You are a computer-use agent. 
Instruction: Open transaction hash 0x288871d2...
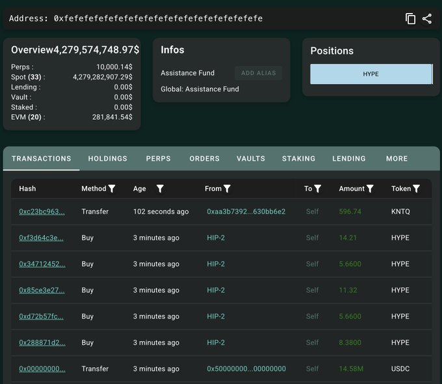coord(42,343)
